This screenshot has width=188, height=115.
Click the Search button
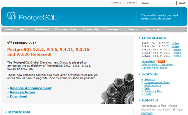click(x=182, y=3)
